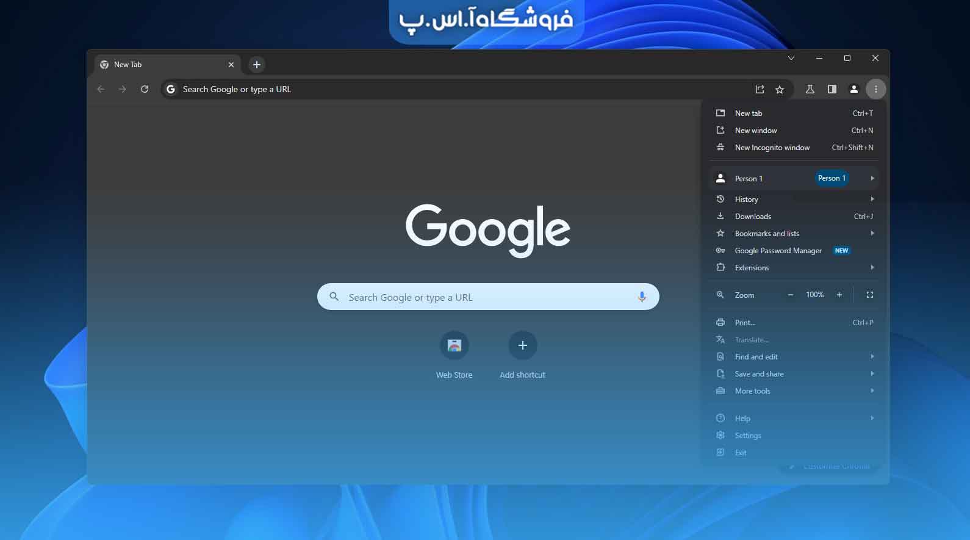Open Settings from the menu

pyautogui.click(x=794, y=436)
